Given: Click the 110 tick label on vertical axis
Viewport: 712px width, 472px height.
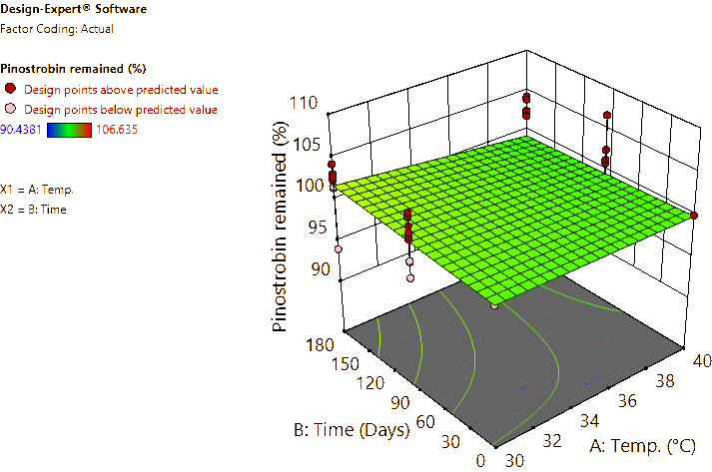Looking at the screenshot, I should (305, 103).
